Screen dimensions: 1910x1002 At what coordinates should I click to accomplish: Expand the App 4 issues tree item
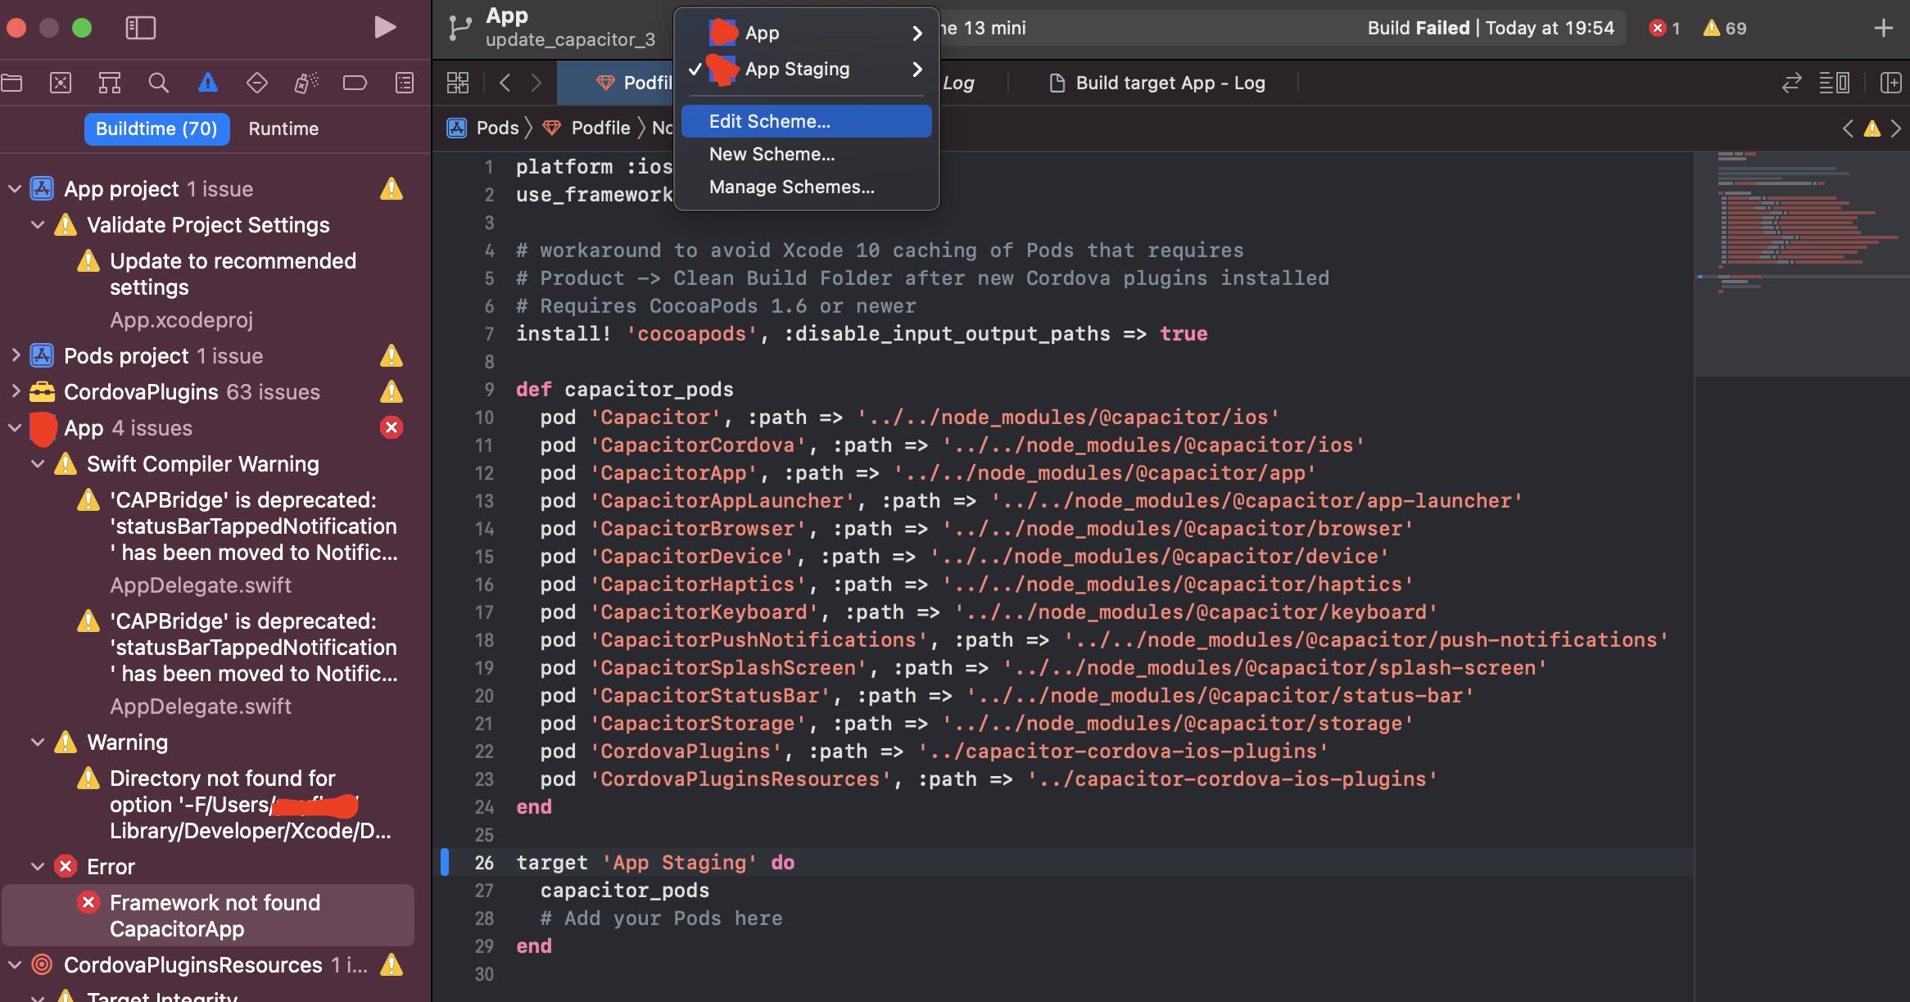click(x=12, y=428)
